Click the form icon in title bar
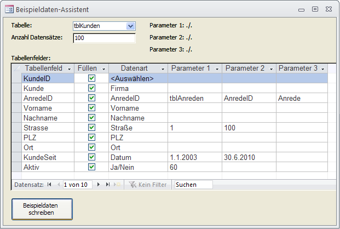Screen dimensions: 340x229 tap(9, 9)
